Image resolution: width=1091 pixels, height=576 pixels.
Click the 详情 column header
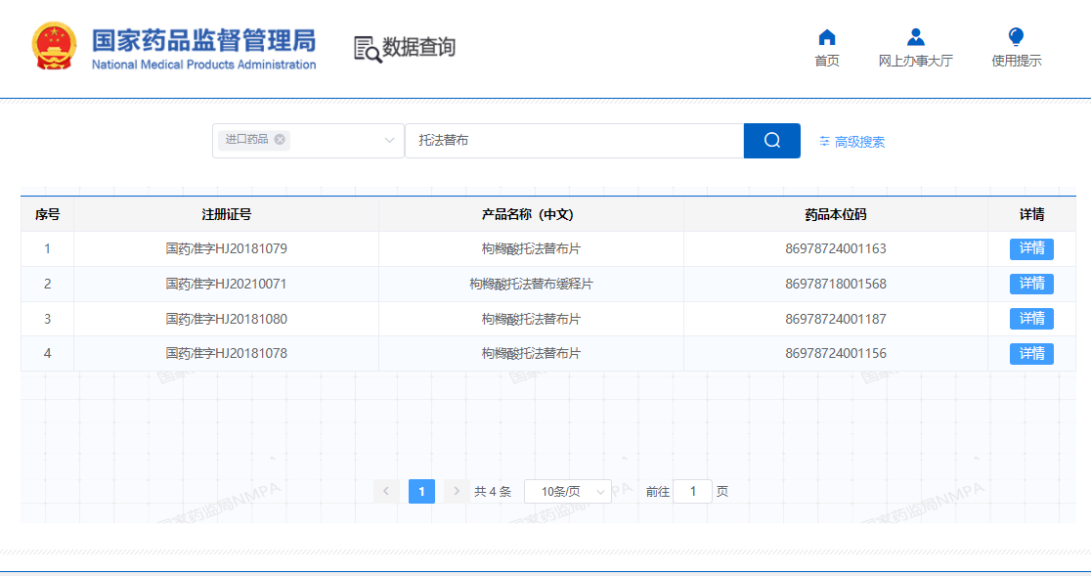[1032, 214]
